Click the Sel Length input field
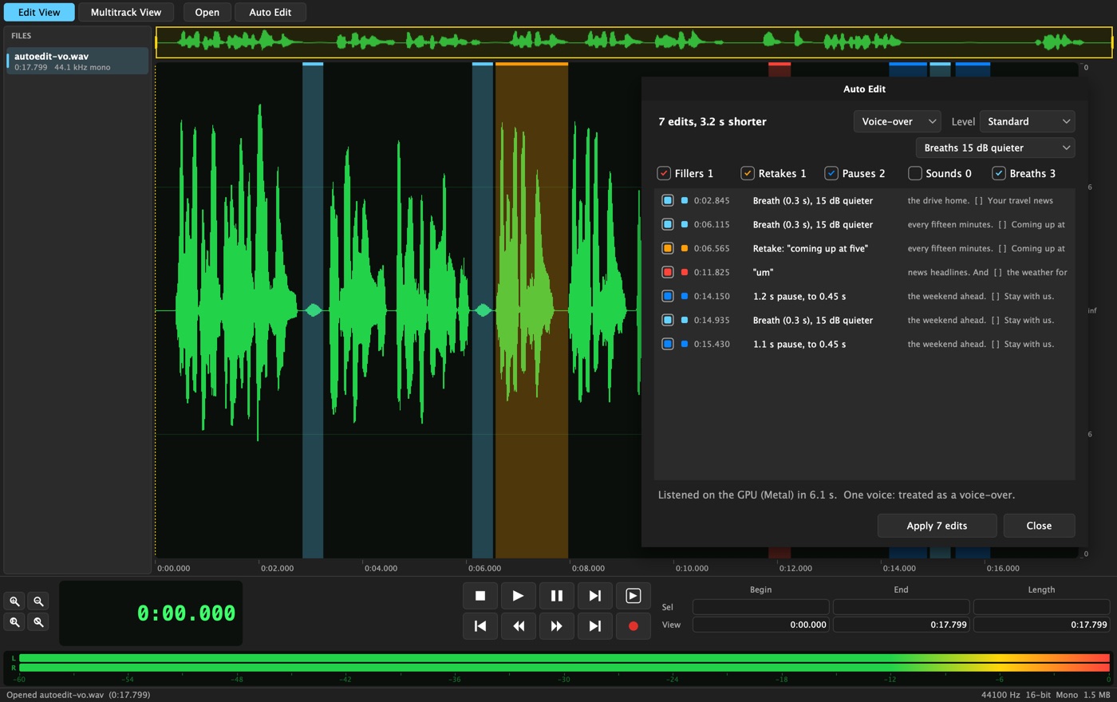Screen dimensions: 1117x702 click(x=1041, y=607)
